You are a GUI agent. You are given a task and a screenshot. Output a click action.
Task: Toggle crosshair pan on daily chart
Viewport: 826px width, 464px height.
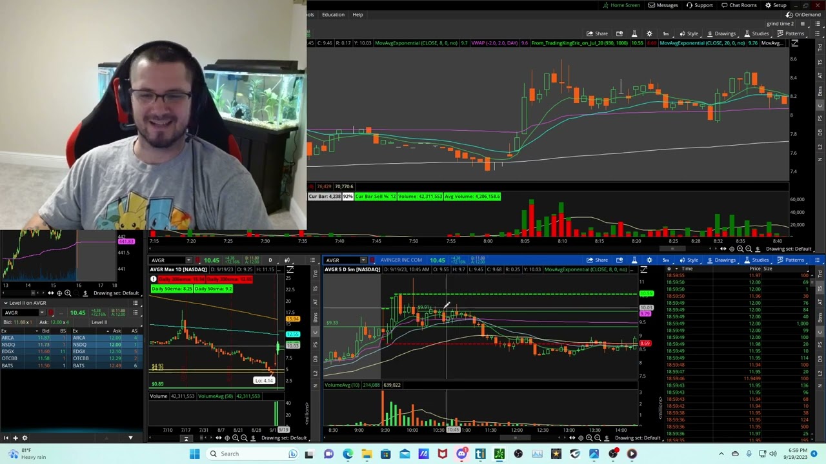click(227, 438)
